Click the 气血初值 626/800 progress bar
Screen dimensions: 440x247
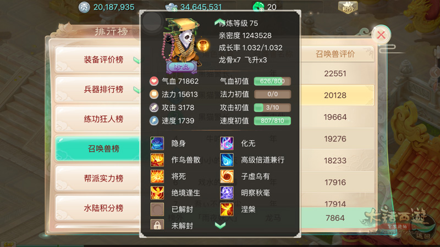[272, 81]
